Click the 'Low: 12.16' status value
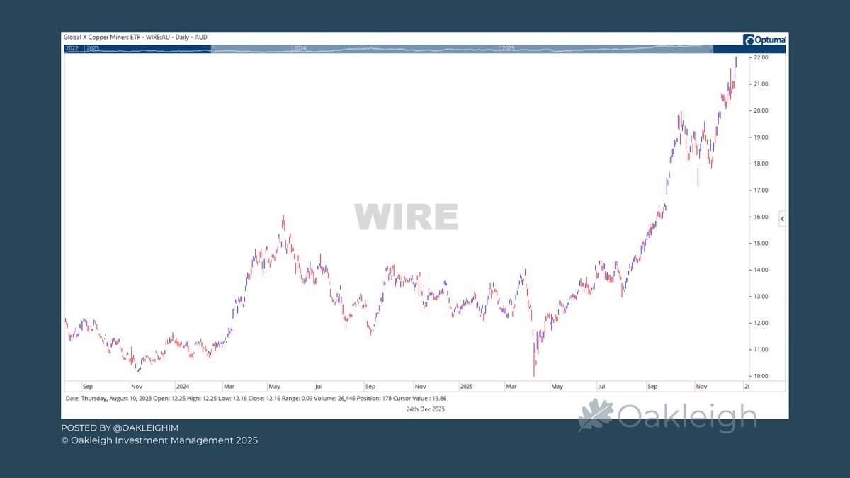The image size is (850, 478). [232, 399]
